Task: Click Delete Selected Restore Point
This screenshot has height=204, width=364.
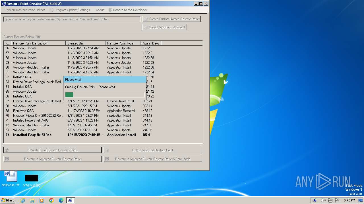Action: 153,150
